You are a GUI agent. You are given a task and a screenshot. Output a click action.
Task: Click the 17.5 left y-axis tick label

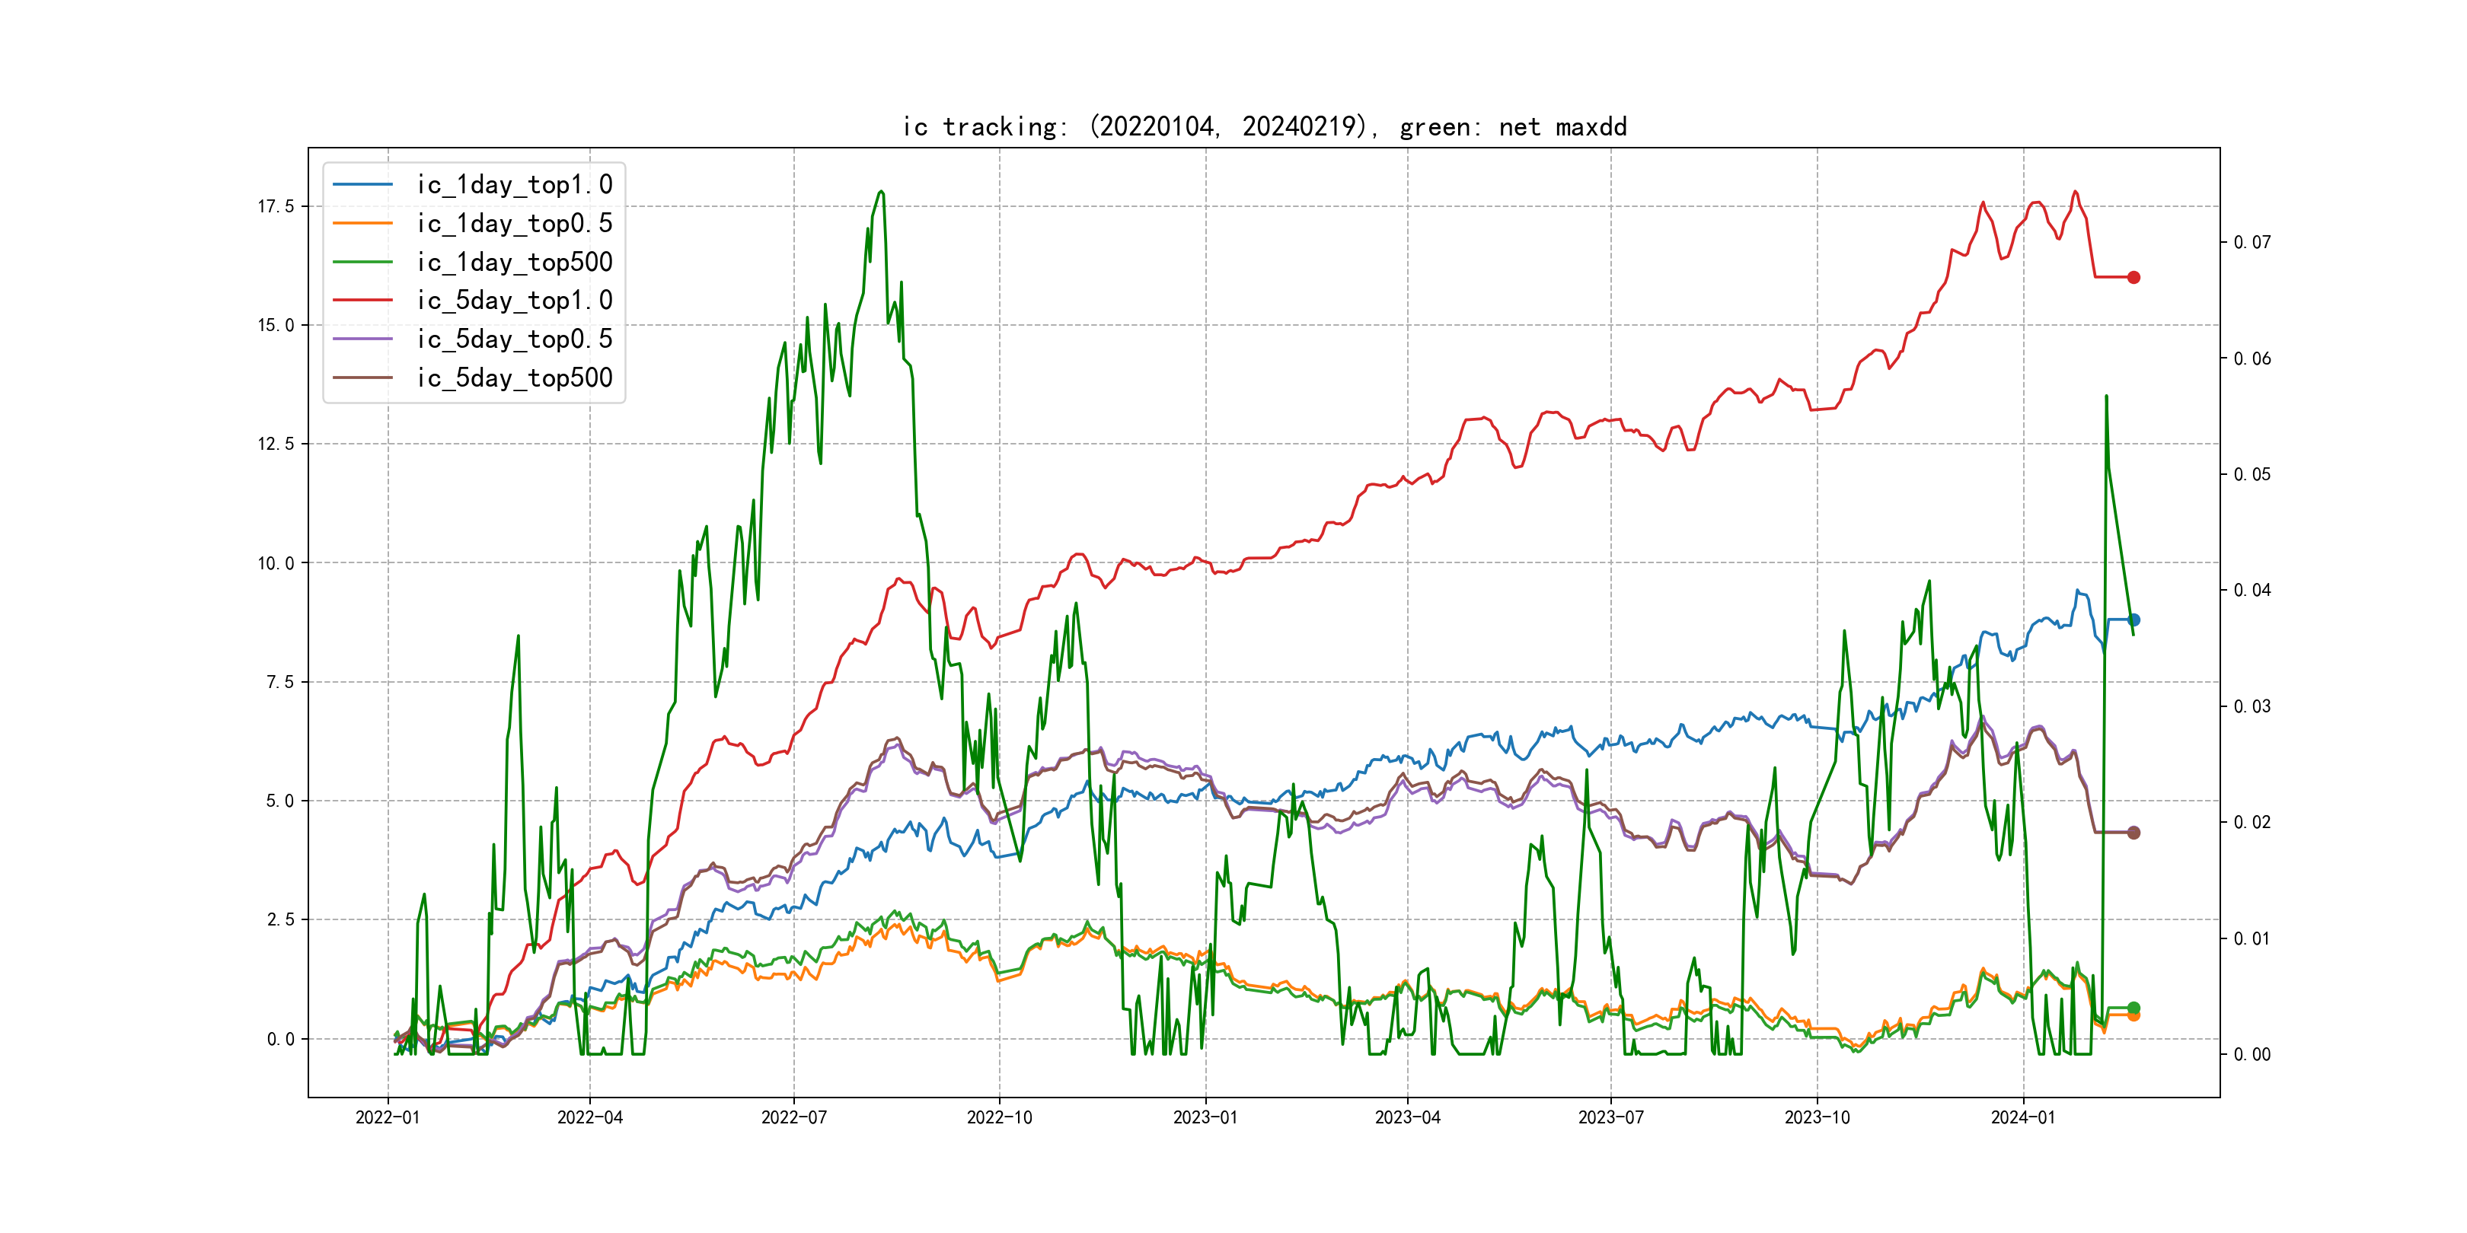pyautogui.click(x=276, y=207)
